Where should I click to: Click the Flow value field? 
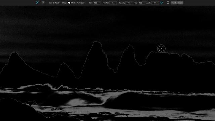pos(140,3)
